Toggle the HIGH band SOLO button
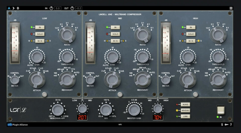 tap(191, 34)
